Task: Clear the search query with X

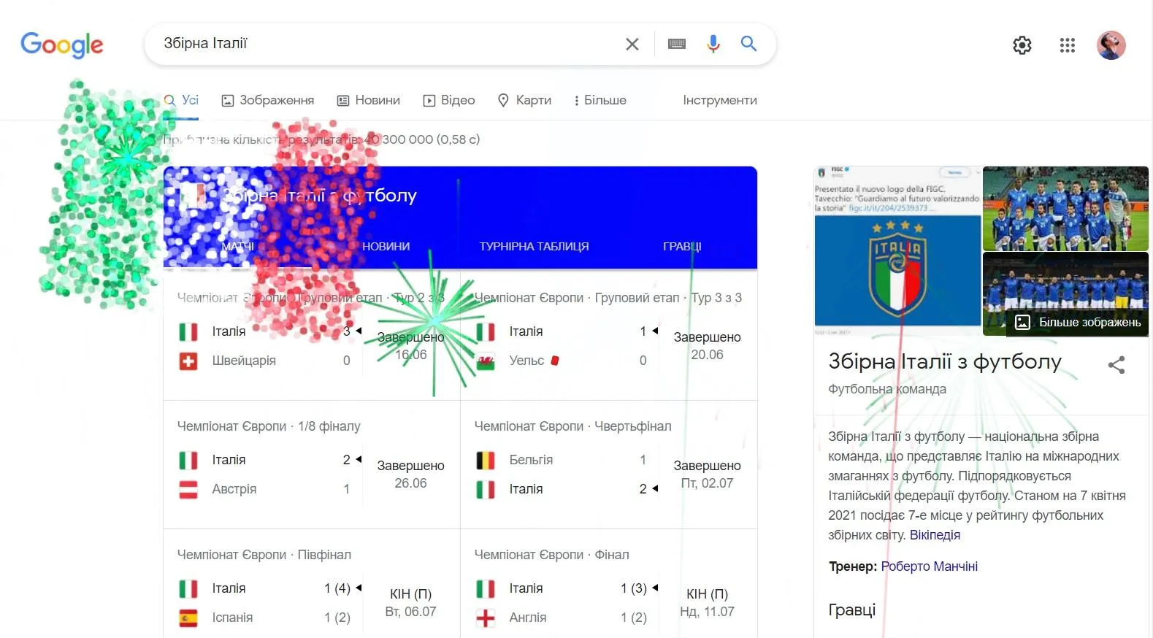Action: point(632,44)
